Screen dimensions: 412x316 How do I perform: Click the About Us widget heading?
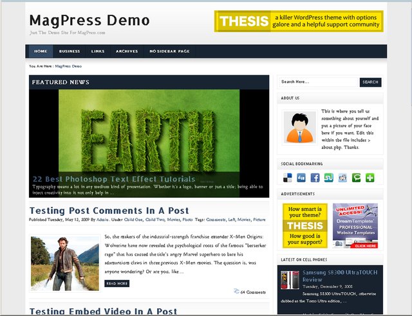pos(290,98)
